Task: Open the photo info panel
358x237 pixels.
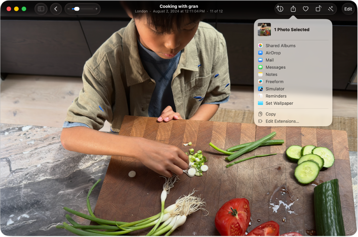Action: point(280,9)
